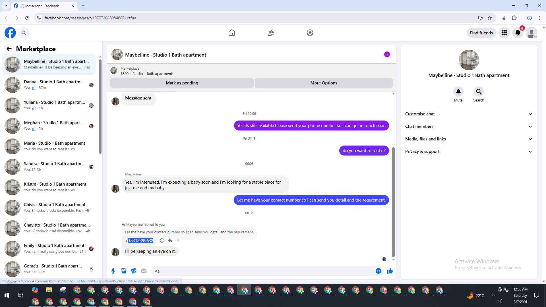Open the sticker picker icon
This screenshot has width=546, height=307.
click(134, 271)
